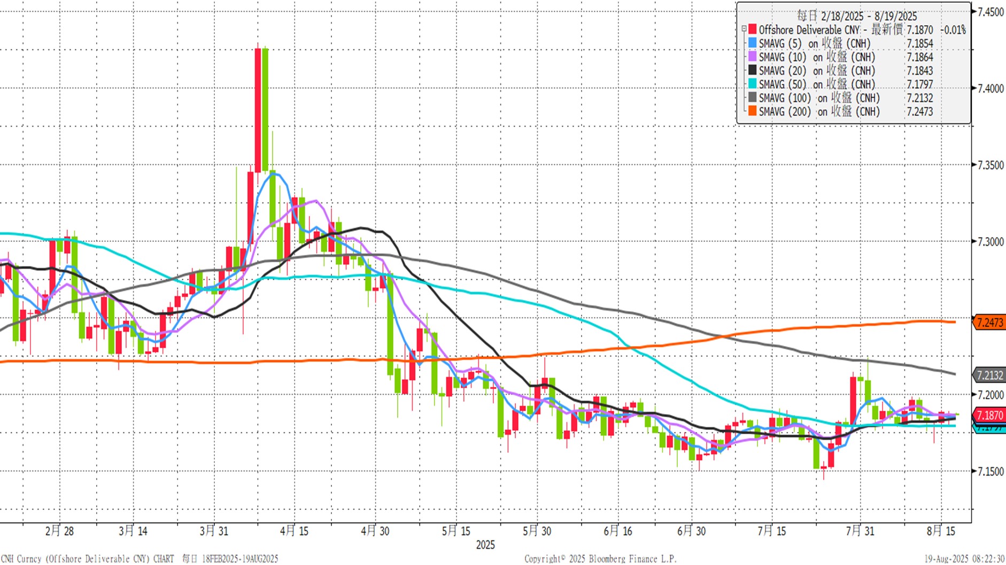Select the legend date range 2/18/2025 - 8/19/2025

(x=869, y=16)
